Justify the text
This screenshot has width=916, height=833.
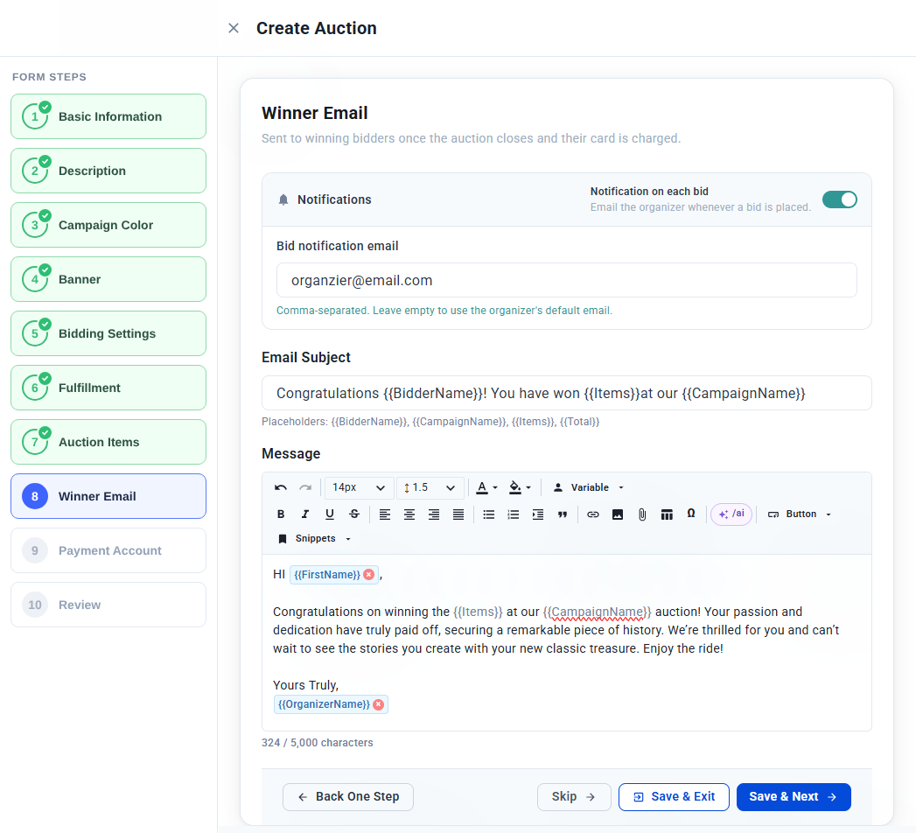(458, 514)
